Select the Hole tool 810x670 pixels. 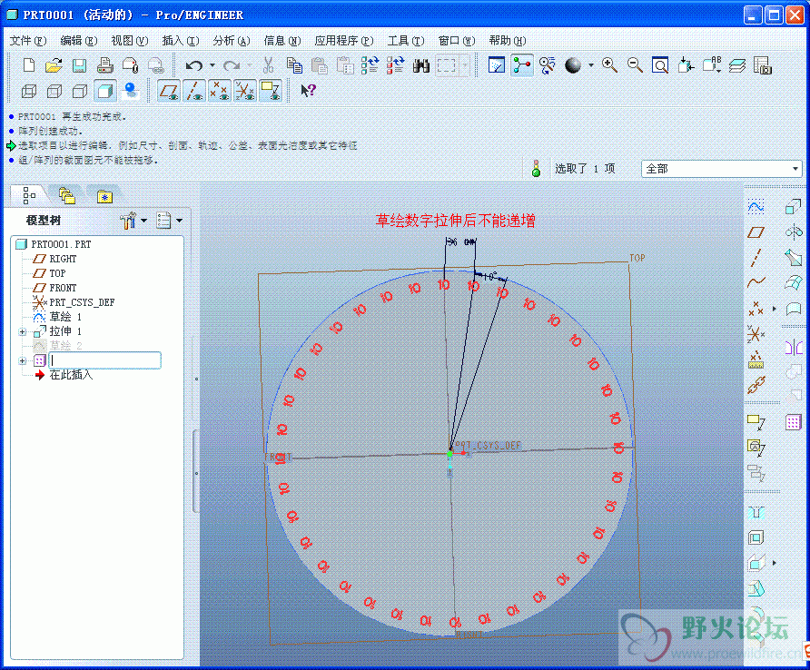pos(756,512)
